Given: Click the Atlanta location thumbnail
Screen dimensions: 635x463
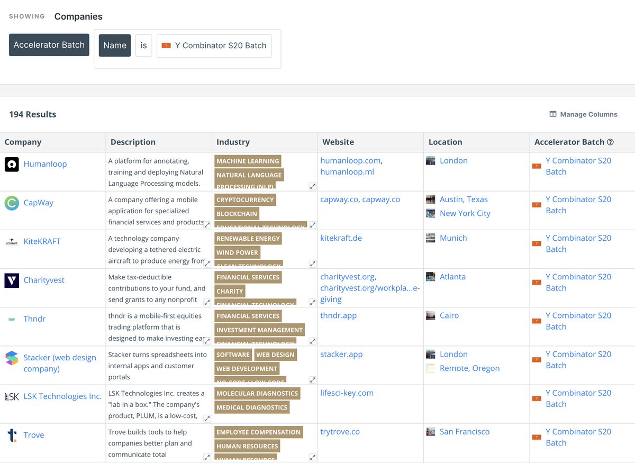Looking at the screenshot, I should pos(431,277).
